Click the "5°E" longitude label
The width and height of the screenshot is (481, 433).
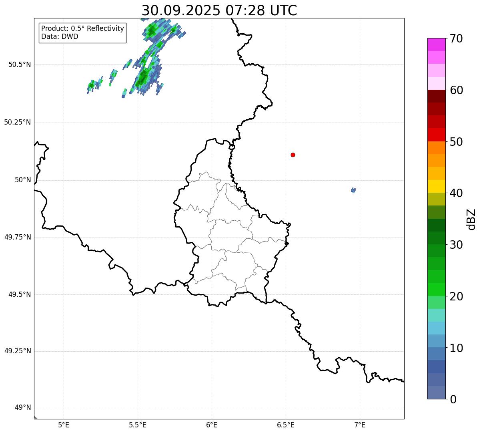pos(64,425)
